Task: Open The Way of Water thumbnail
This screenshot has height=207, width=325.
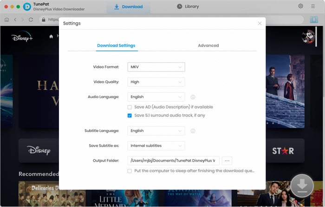Action: (x=198, y=198)
